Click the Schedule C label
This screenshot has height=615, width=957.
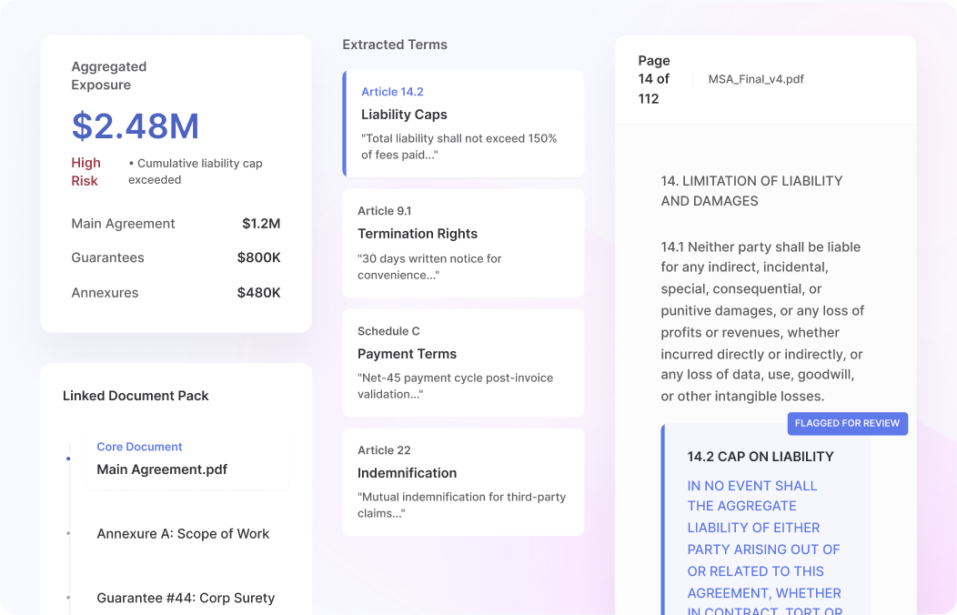click(x=388, y=331)
